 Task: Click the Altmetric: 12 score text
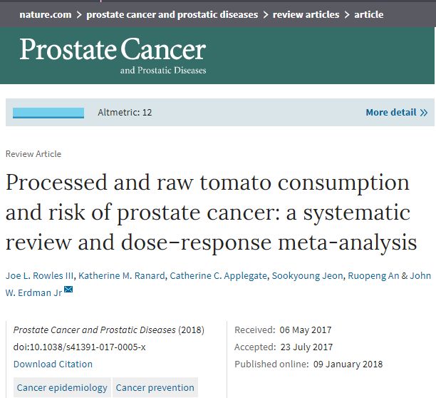pyautogui.click(x=125, y=113)
